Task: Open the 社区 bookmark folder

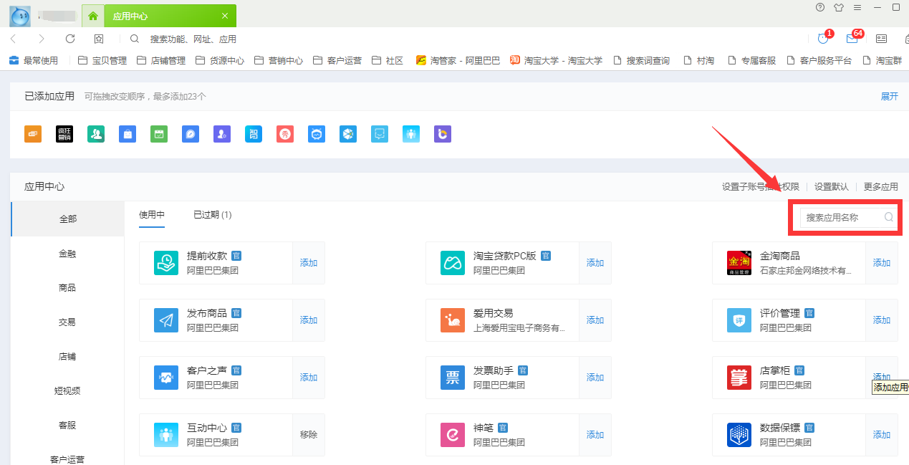Action: 388,61
